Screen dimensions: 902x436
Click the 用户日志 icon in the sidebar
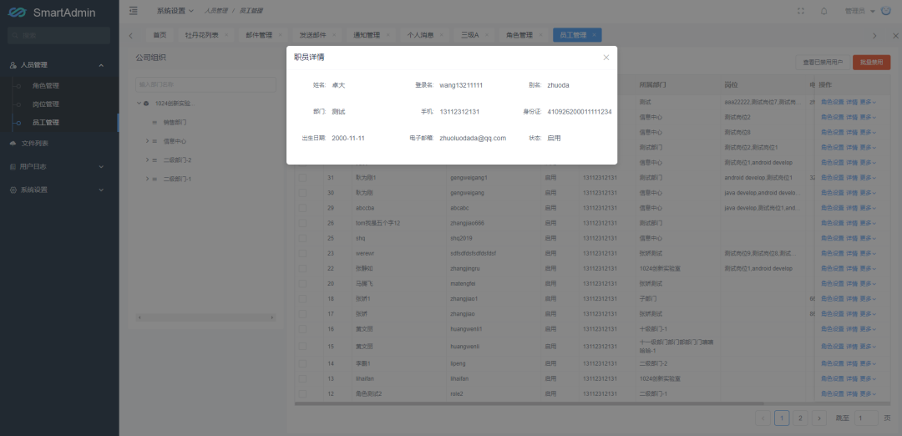13,167
